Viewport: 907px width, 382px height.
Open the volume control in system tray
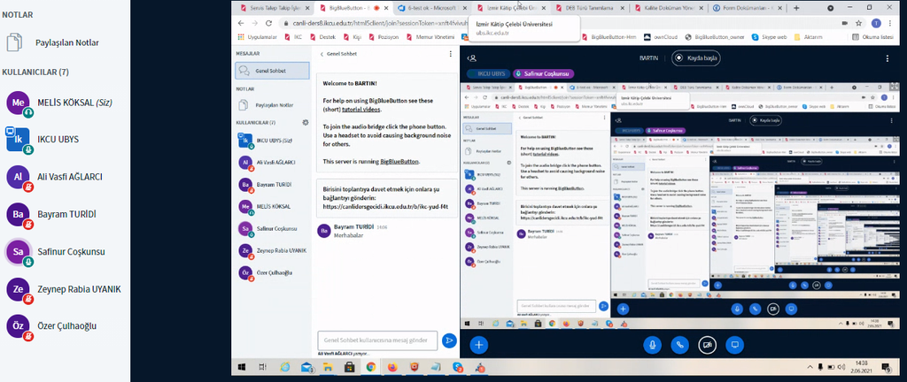(841, 366)
